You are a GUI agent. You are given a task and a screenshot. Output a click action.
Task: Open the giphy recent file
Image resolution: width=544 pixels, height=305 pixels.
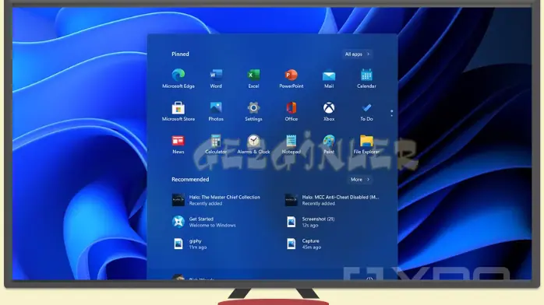[x=189, y=244]
